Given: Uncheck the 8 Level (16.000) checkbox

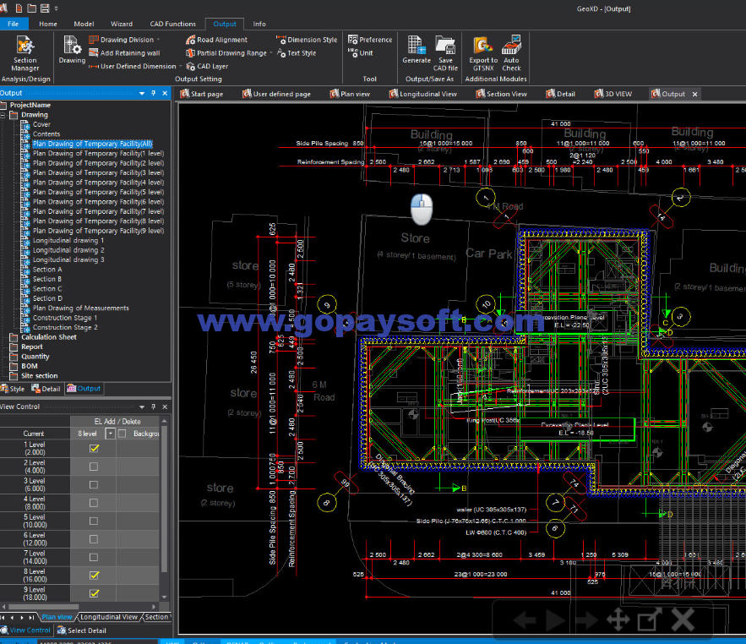Looking at the screenshot, I should [x=94, y=575].
